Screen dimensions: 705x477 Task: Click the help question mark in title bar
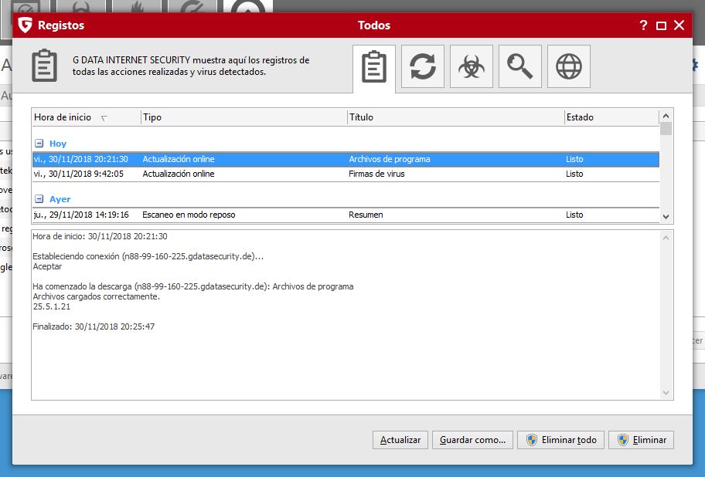click(x=643, y=25)
